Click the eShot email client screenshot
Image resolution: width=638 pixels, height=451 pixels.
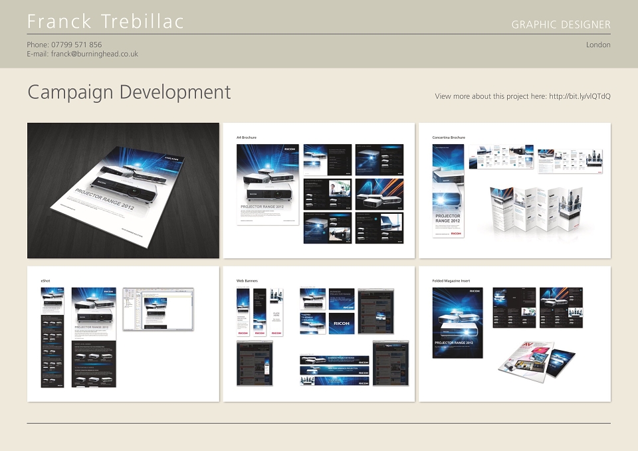158,309
